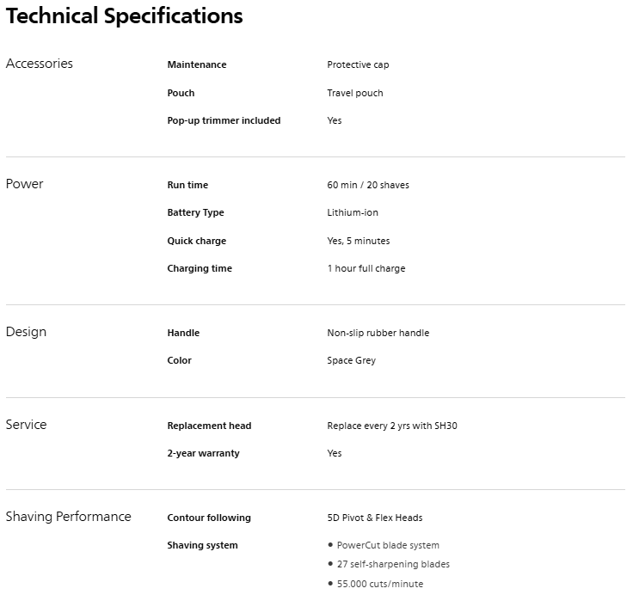
Task: Click the Lithium-ion battery type value
Action: (353, 212)
